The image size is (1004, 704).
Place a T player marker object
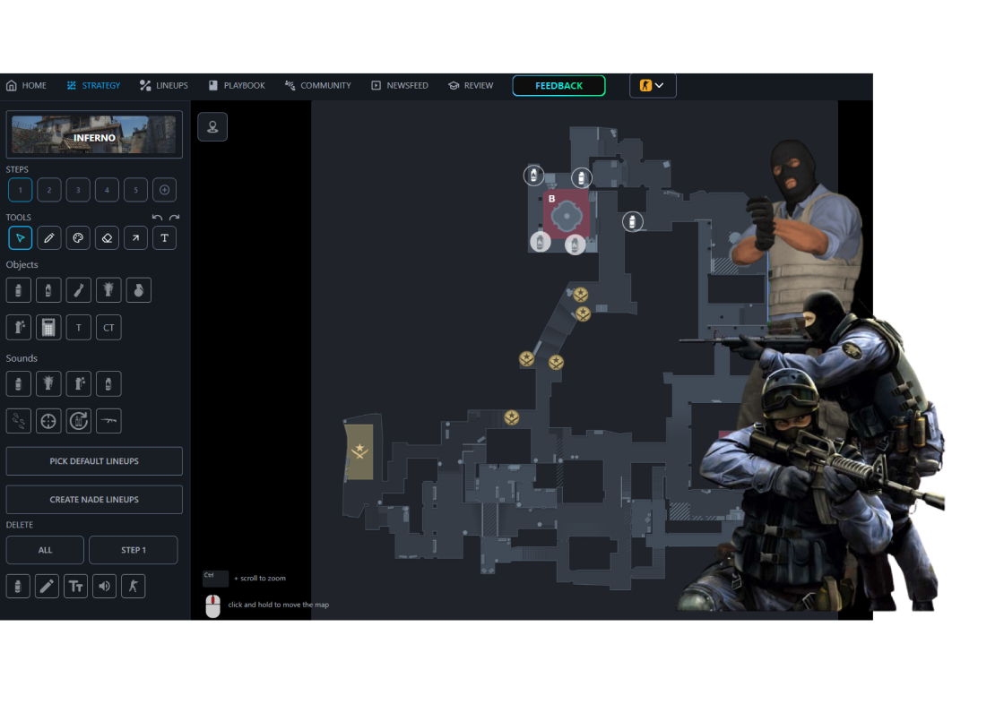pyautogui.click(x=79, y=328)
